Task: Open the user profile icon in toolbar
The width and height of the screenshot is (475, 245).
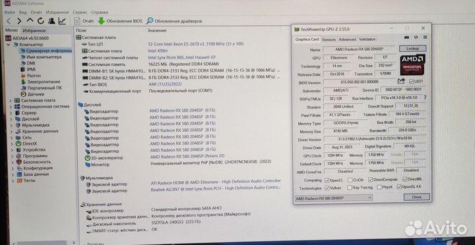Action: pyautogui.click(x=51, y=21)
